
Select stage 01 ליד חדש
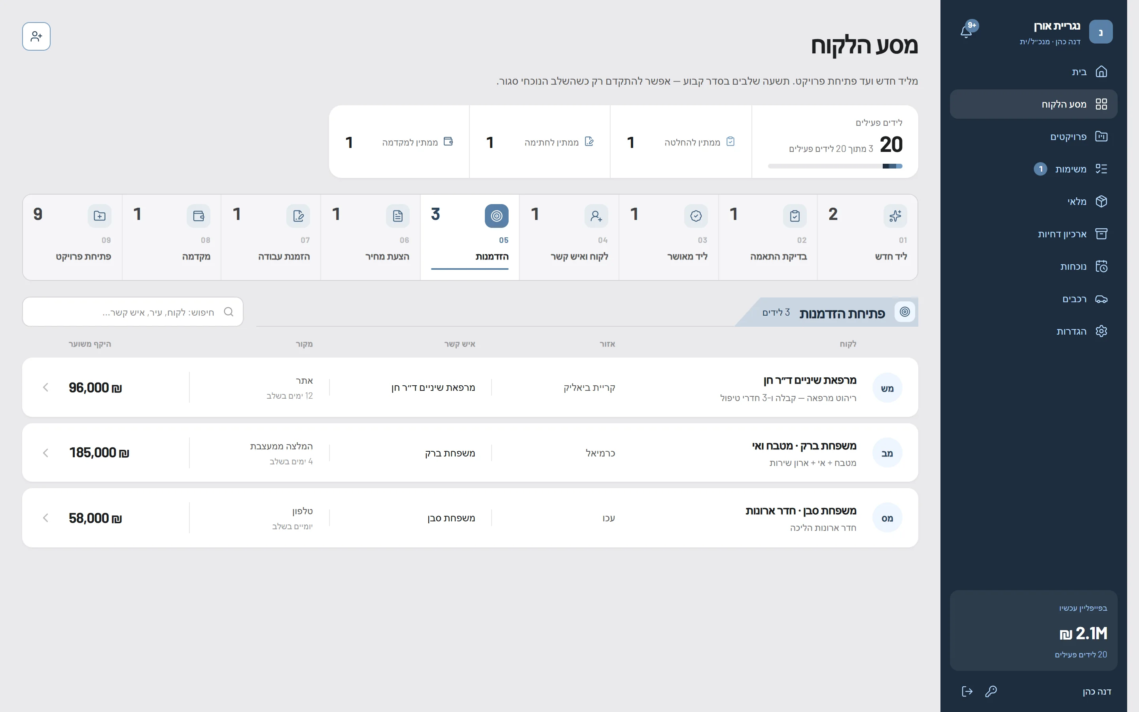(x=867, y=237)
